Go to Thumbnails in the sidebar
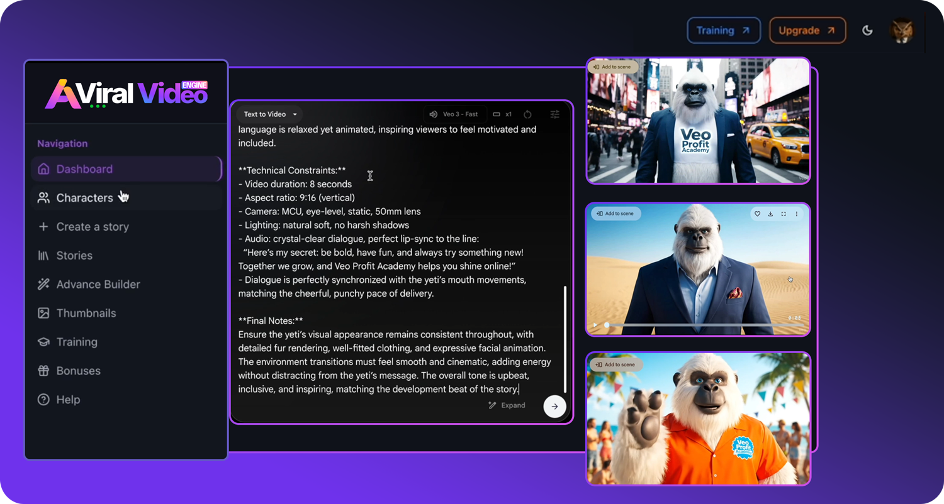The height and width of the screenshot is (504, 944). pos(86,313)
